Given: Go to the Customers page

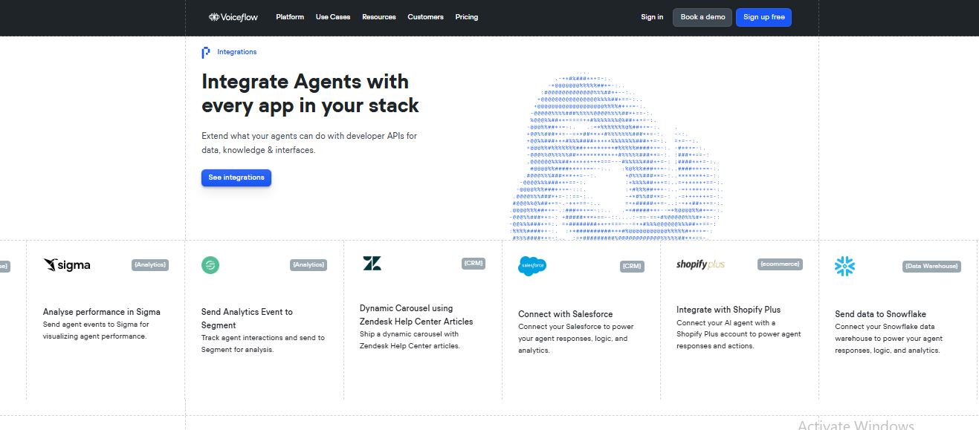Looking at the screenshot, I should click(425, 17).
